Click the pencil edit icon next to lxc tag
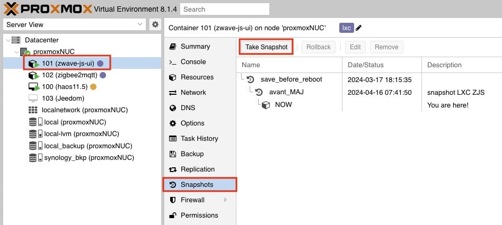502x225 pixels. click(x=359, y=28)
